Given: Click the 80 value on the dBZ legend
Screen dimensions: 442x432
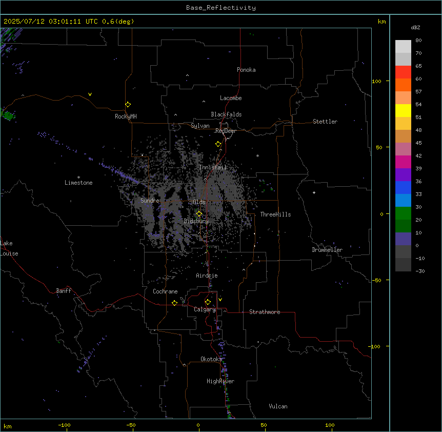Looking at the screenshot, I should click(418, 40).
